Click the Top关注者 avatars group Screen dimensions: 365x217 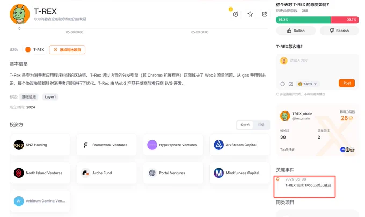point(347,149)
